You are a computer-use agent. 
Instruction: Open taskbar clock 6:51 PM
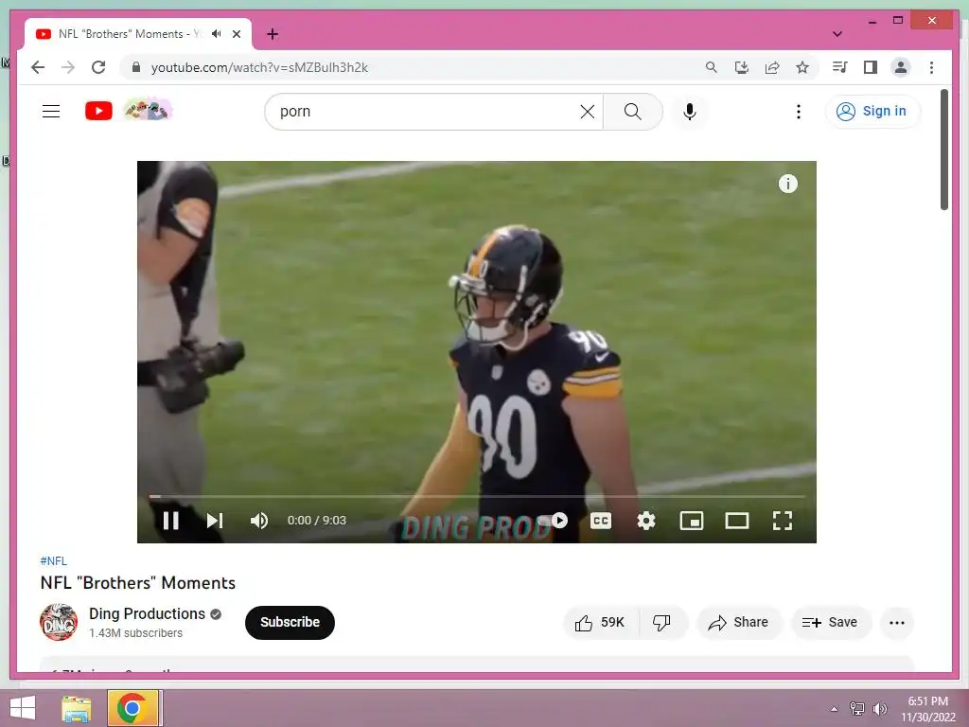click(x=927, y=709)
